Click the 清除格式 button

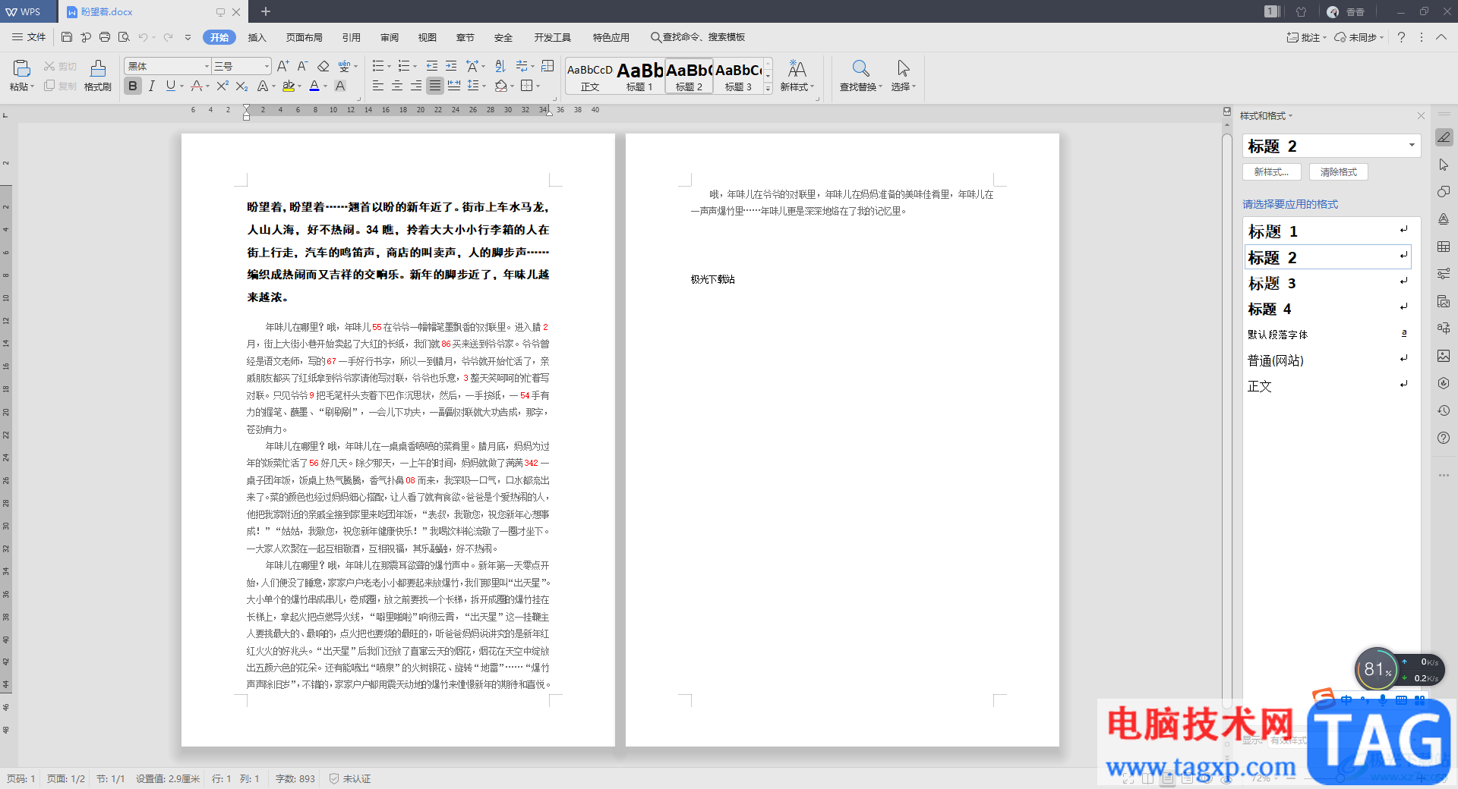[1338, 172]
